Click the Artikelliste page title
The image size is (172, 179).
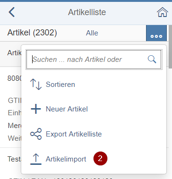point(87,12)
